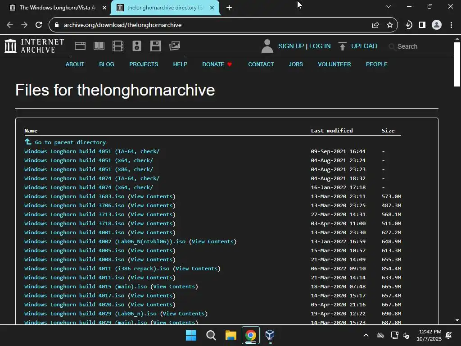Open folder build 4051 (IA-64, check/
461x346 pixels.
92,151
